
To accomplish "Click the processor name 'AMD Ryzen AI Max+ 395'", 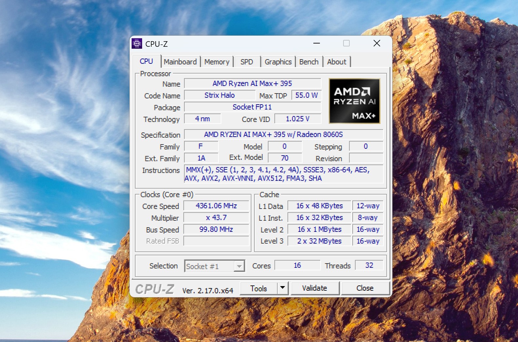I will click(x=252, y=83).
